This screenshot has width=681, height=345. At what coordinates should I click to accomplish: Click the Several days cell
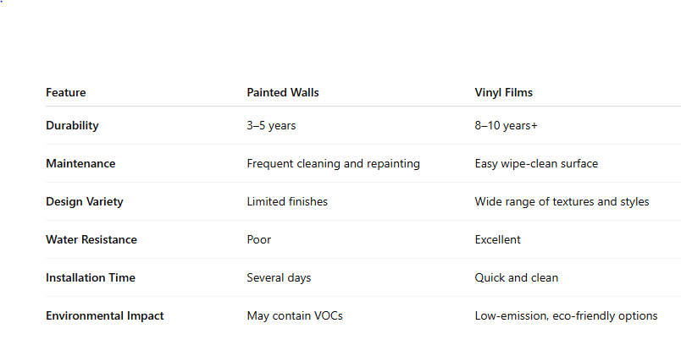tap(279, 277)
